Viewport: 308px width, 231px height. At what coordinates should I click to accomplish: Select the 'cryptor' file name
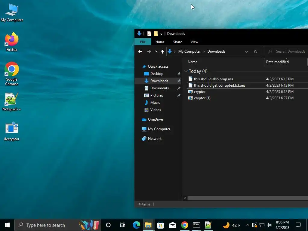click(200, 92)
